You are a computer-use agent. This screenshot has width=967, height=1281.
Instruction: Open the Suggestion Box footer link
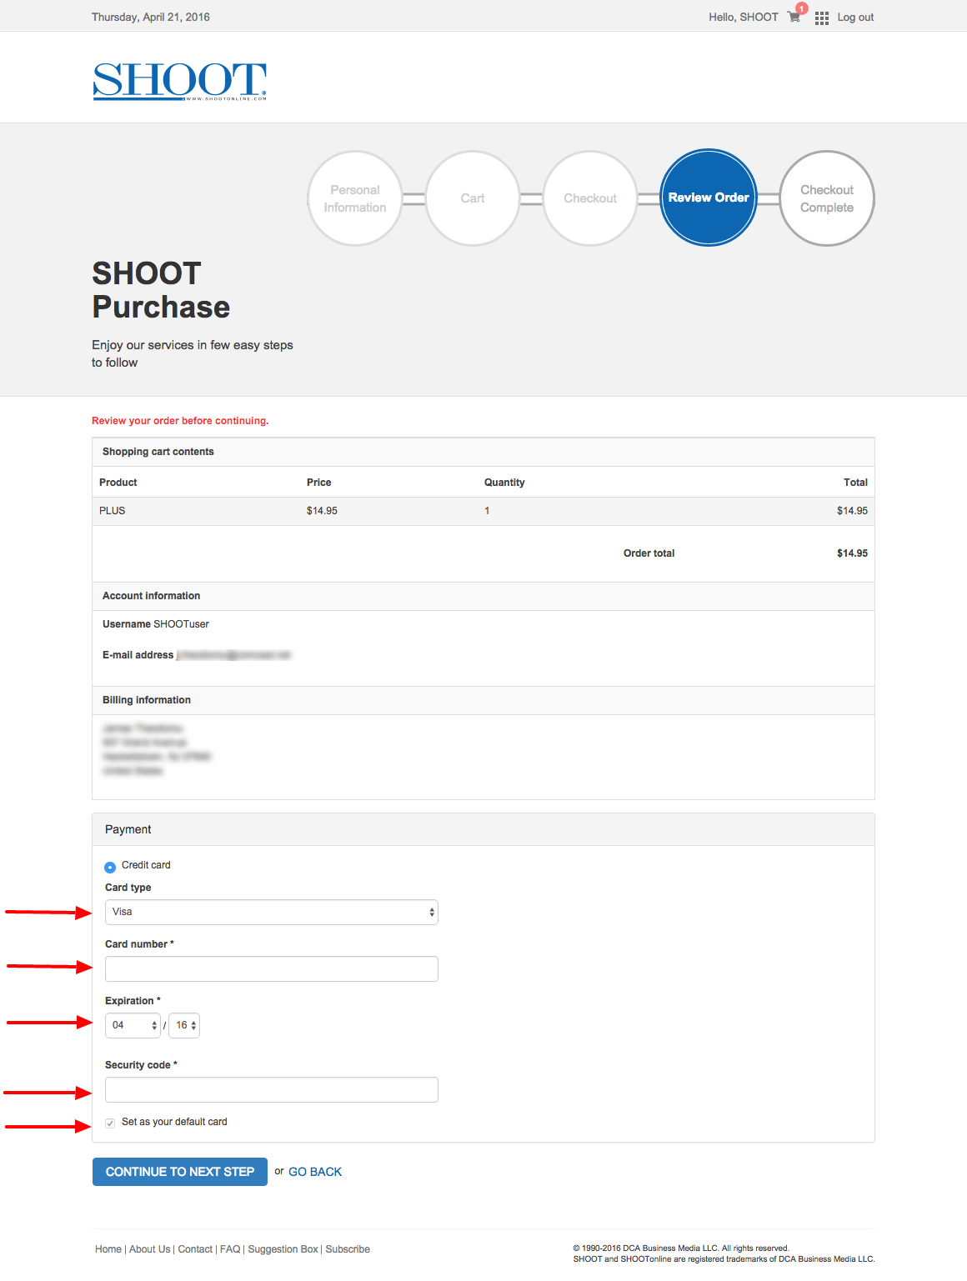[283, 1249]
